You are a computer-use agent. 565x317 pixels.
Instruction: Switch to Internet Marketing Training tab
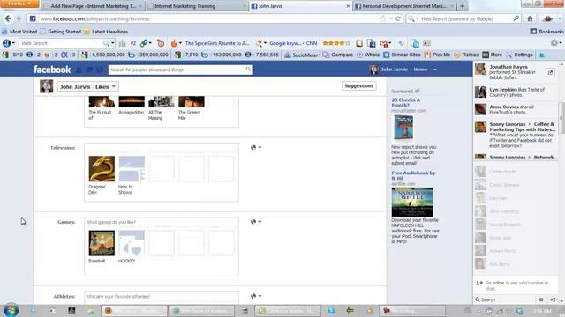click(x=197, y=6)
